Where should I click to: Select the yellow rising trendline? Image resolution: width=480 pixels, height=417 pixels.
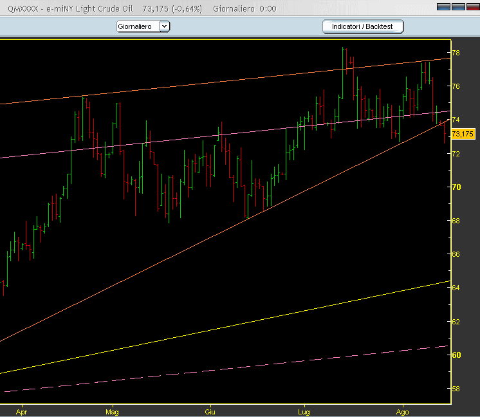pos(225,327)
